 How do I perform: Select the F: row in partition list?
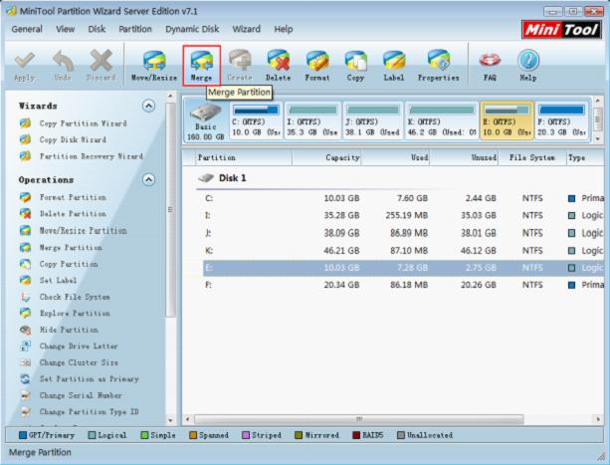(403, 285)
